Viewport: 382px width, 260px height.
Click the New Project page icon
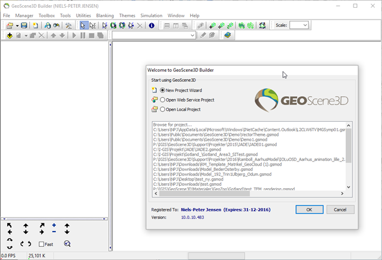click(x=35, y=26)
